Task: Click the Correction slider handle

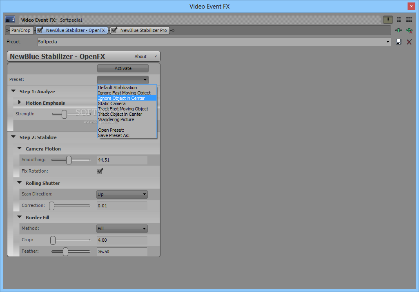Action: click(51, 206)
